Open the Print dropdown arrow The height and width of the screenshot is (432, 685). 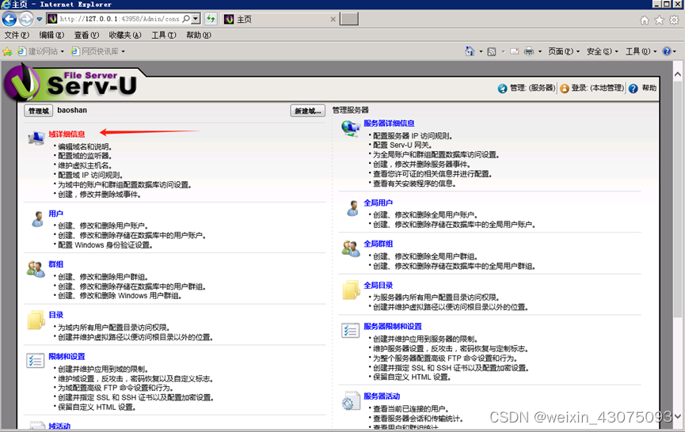point(540,51)
